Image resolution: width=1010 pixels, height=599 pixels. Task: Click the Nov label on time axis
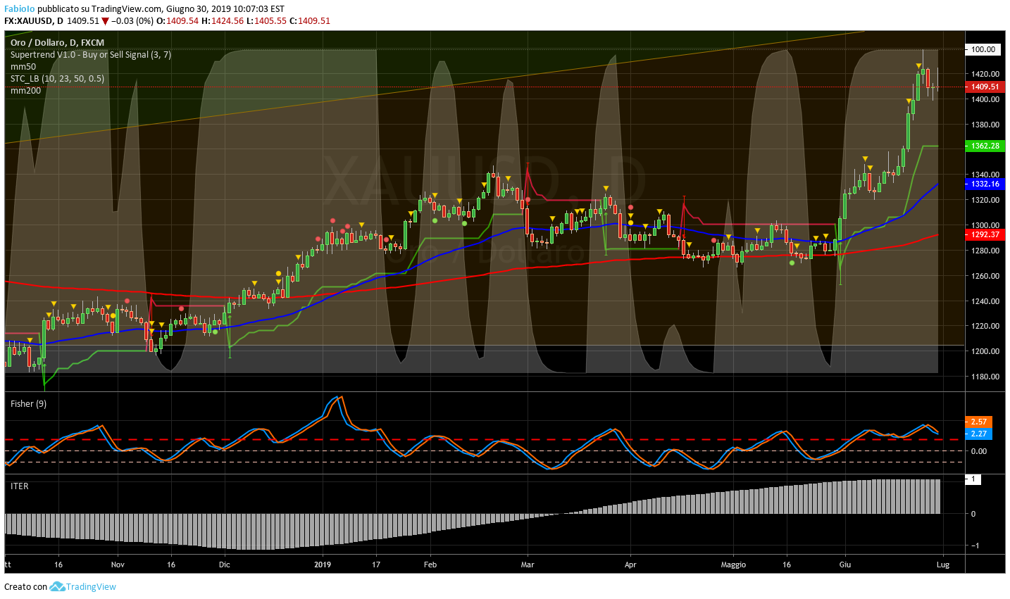pyautogui.click(x=118, y=565)
